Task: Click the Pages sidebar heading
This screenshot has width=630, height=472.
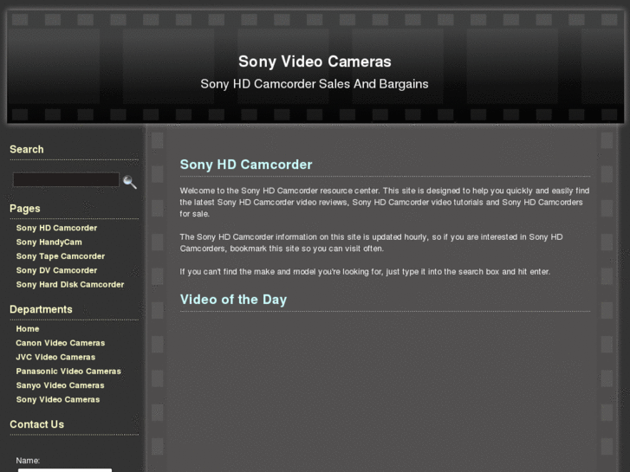Action: (25, 209)
